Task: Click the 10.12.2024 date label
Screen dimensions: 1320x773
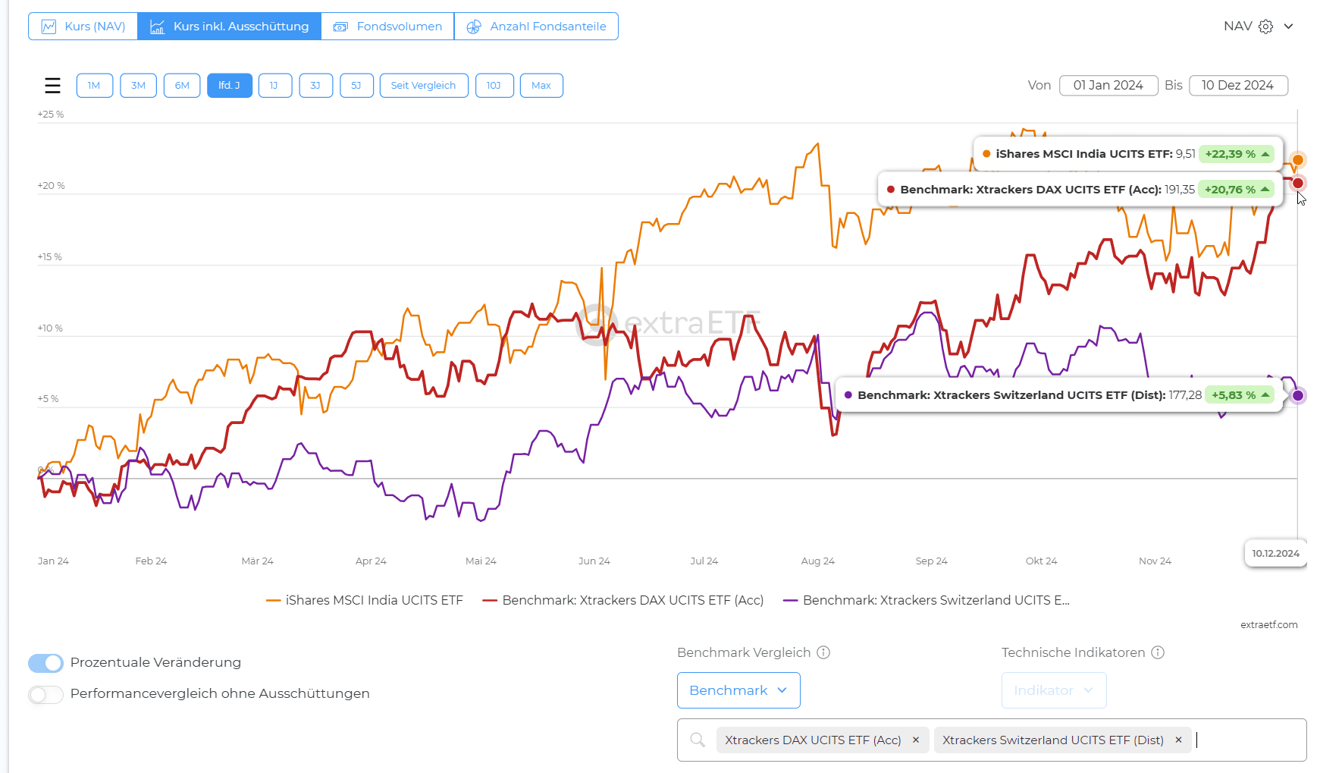Action: click(1275, 554)
